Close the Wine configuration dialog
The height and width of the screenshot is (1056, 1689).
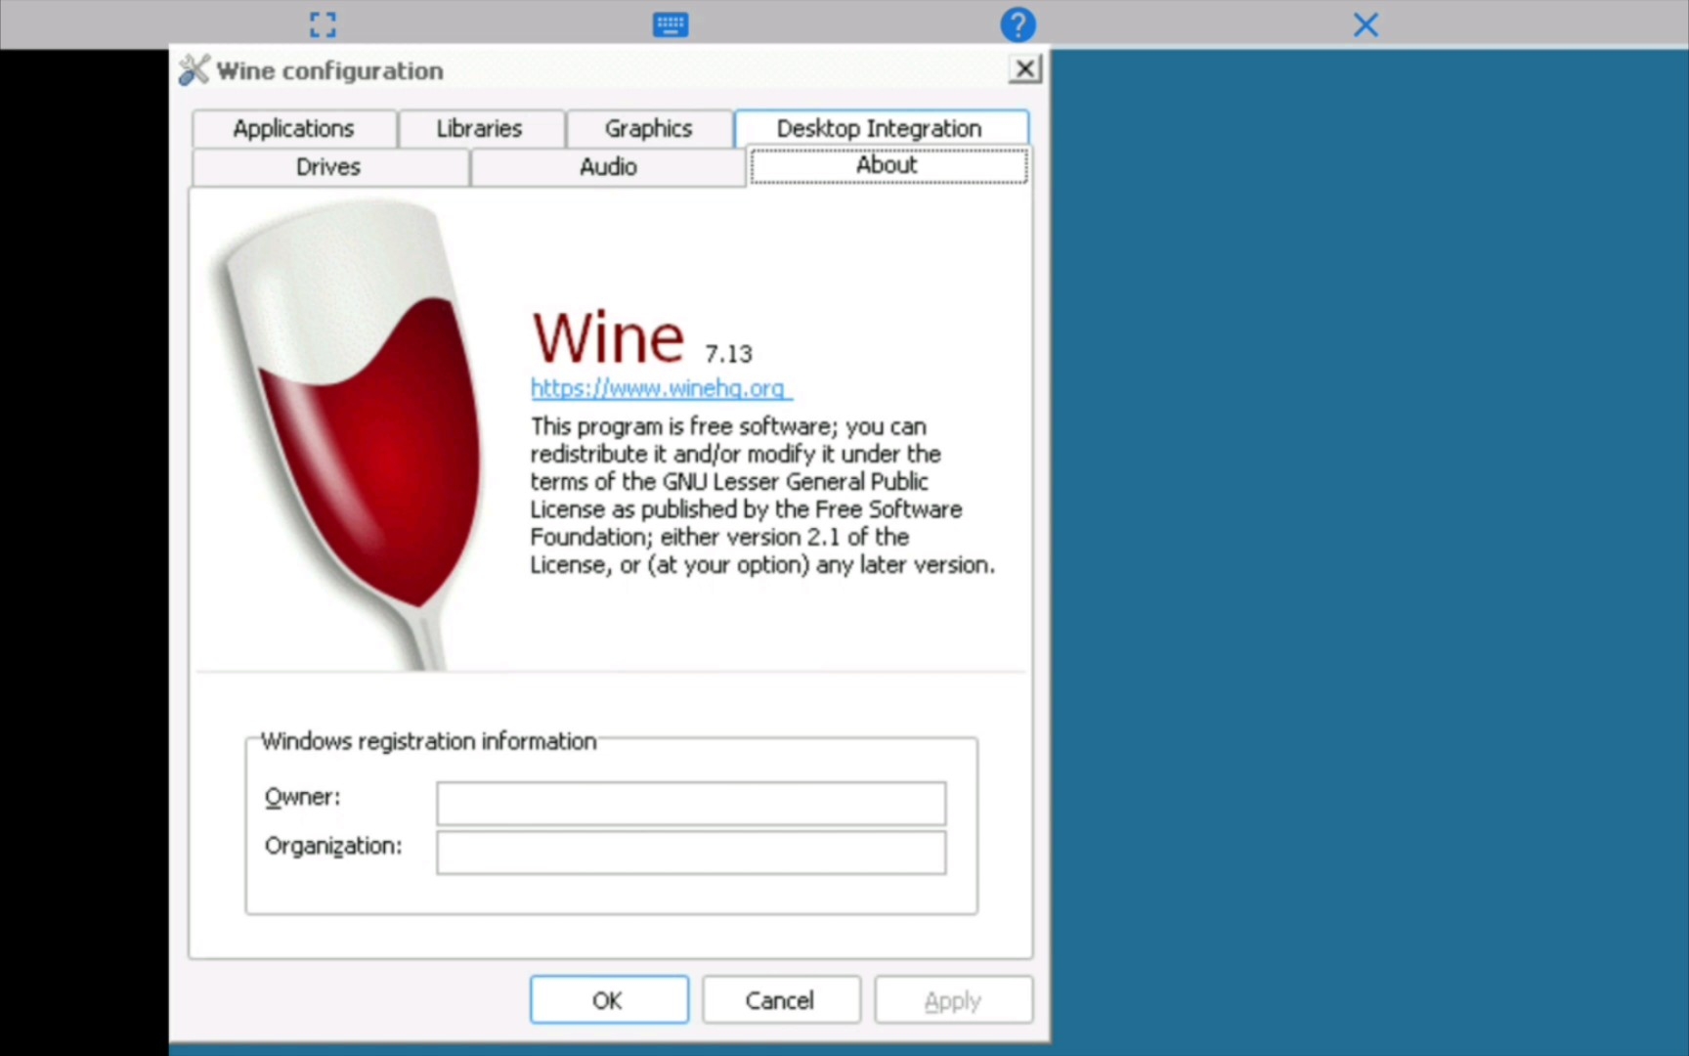point(1024,69)
